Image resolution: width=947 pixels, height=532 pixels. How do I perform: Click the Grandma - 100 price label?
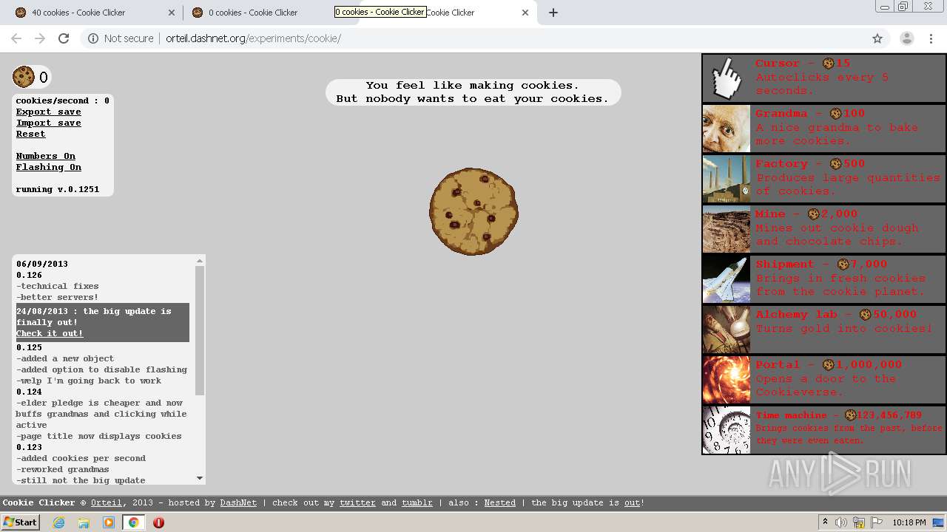click(x=810, y=113)
